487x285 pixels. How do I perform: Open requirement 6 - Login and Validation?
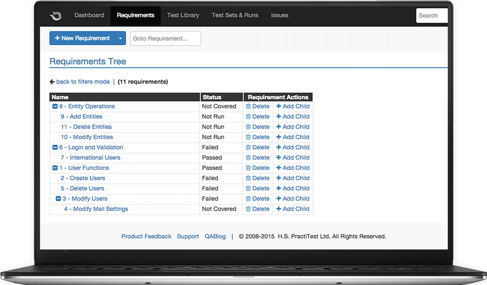[x=91, y=147]
